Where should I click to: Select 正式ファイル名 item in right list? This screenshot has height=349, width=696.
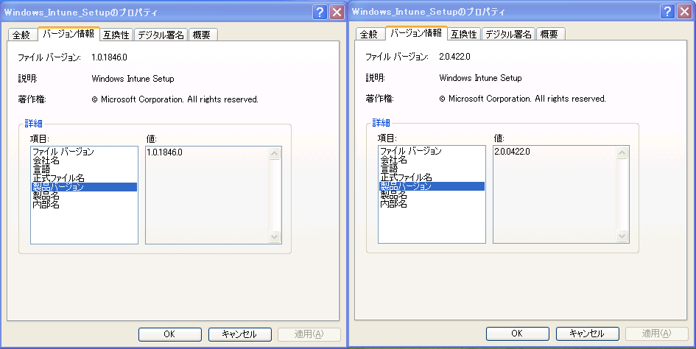pyautogui.click(x=432, y=177)
